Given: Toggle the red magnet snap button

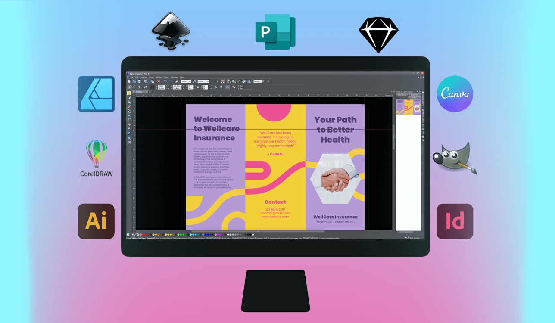Looking at the screenshot, I should (222, 81).
